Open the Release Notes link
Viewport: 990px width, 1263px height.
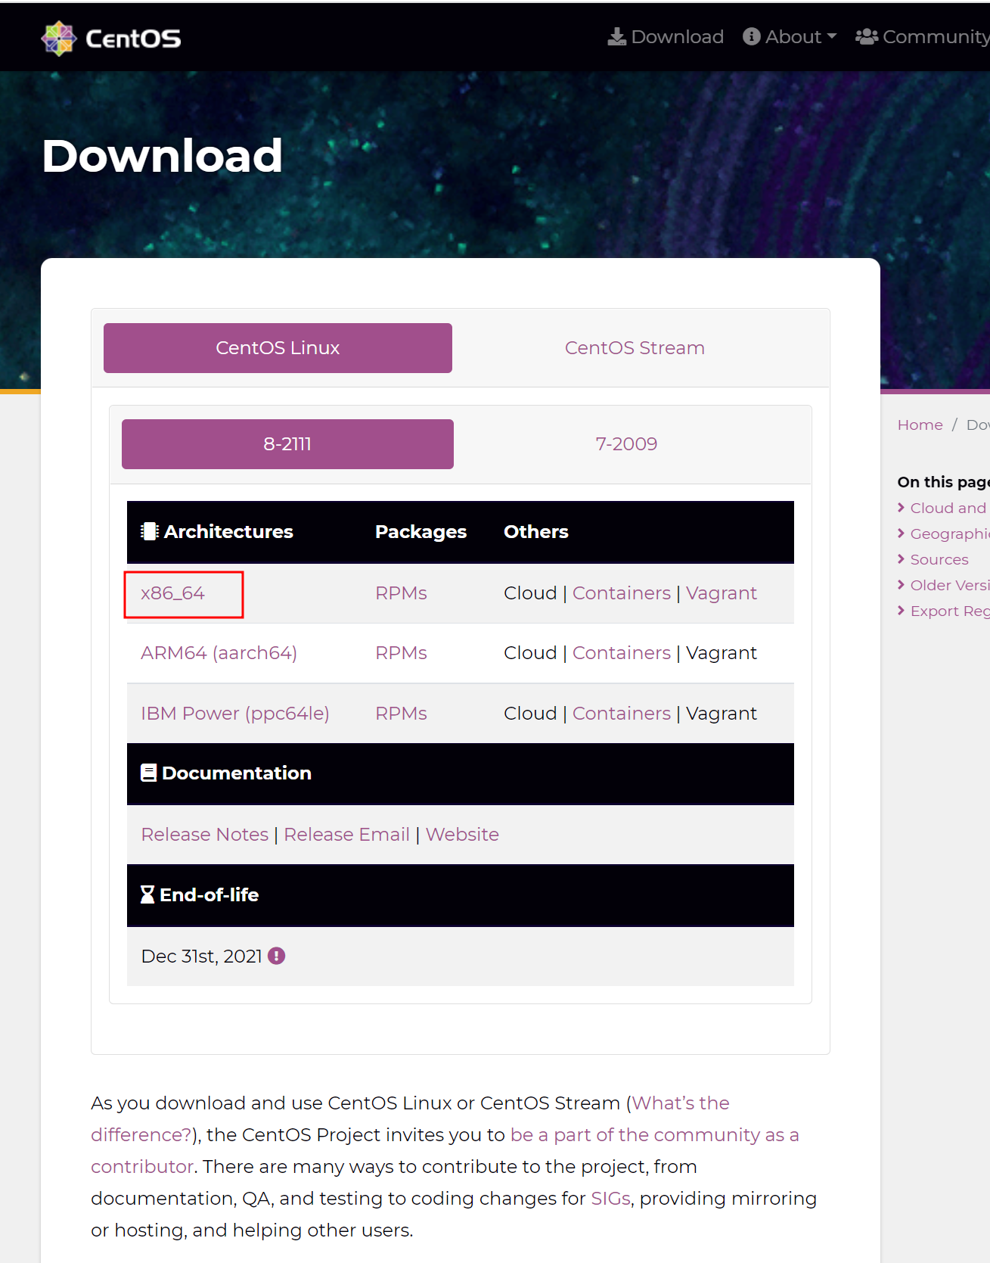(205, 835)
